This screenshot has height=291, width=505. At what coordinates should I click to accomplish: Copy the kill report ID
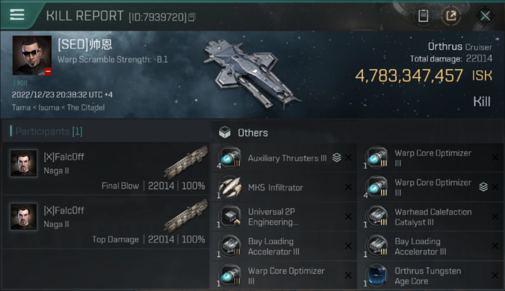192,17
